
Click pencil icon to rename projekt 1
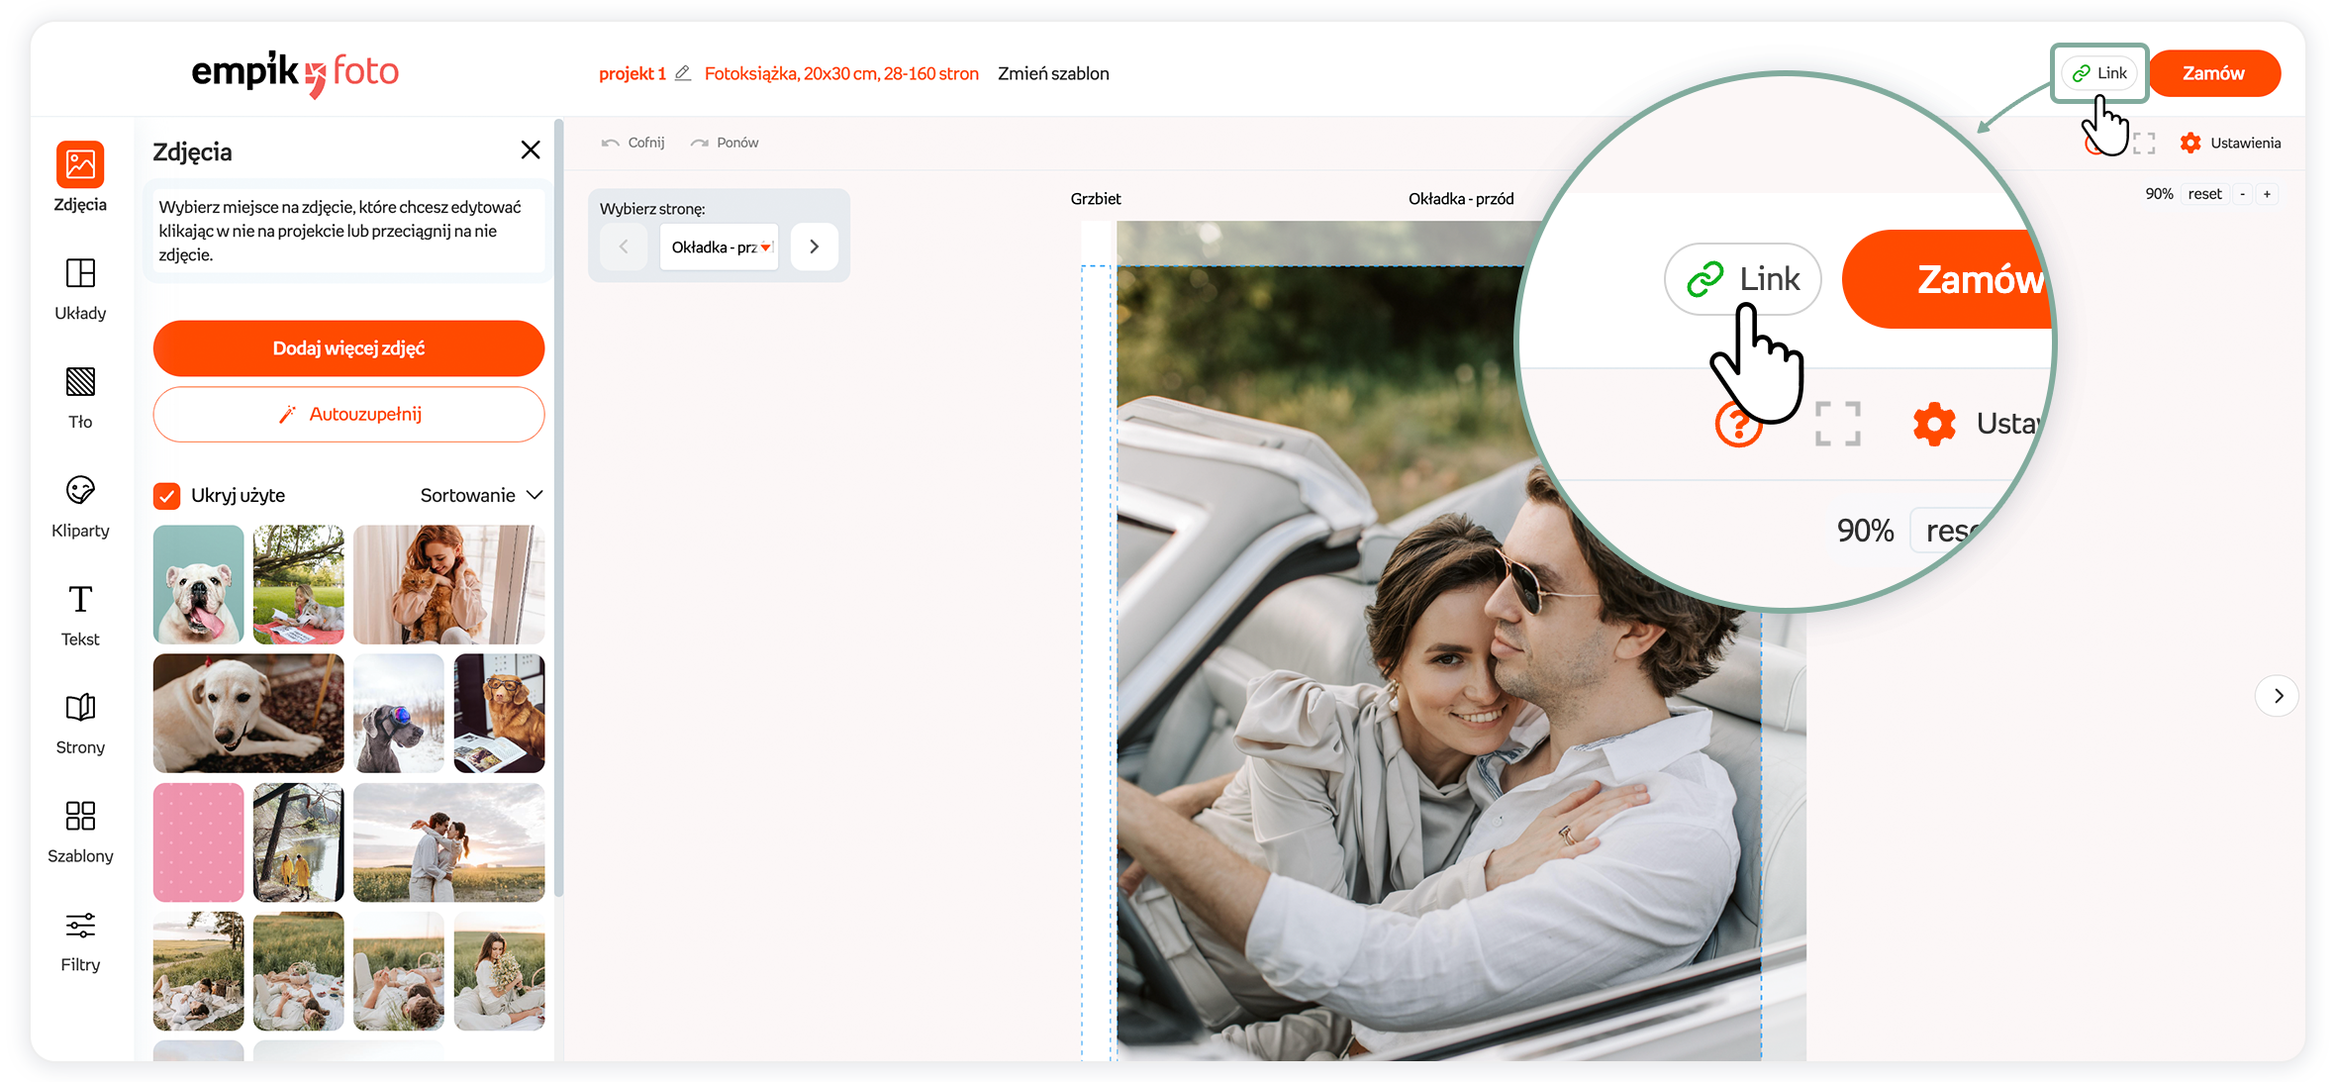(x=683, y=73)
